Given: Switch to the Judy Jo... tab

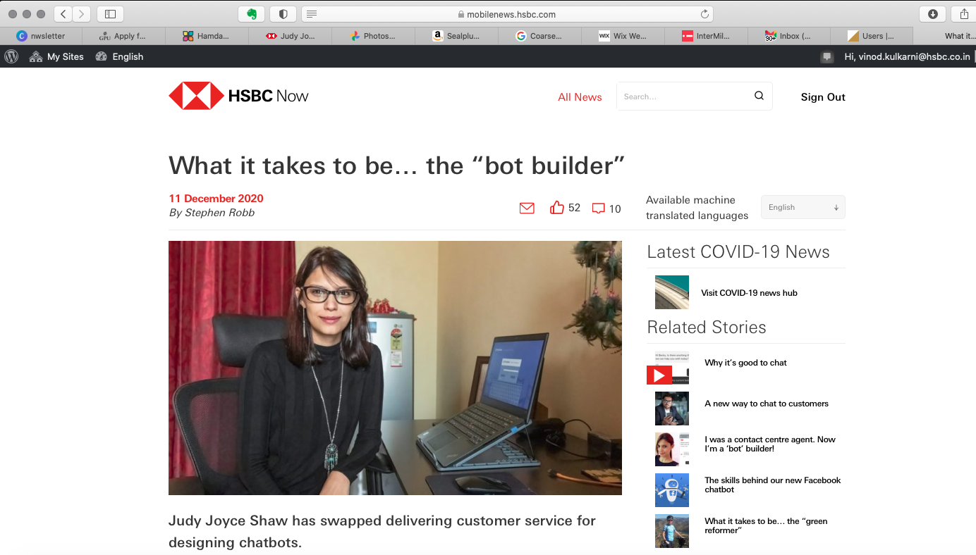Looking at the screenshot, I should [x=291, y=36].
